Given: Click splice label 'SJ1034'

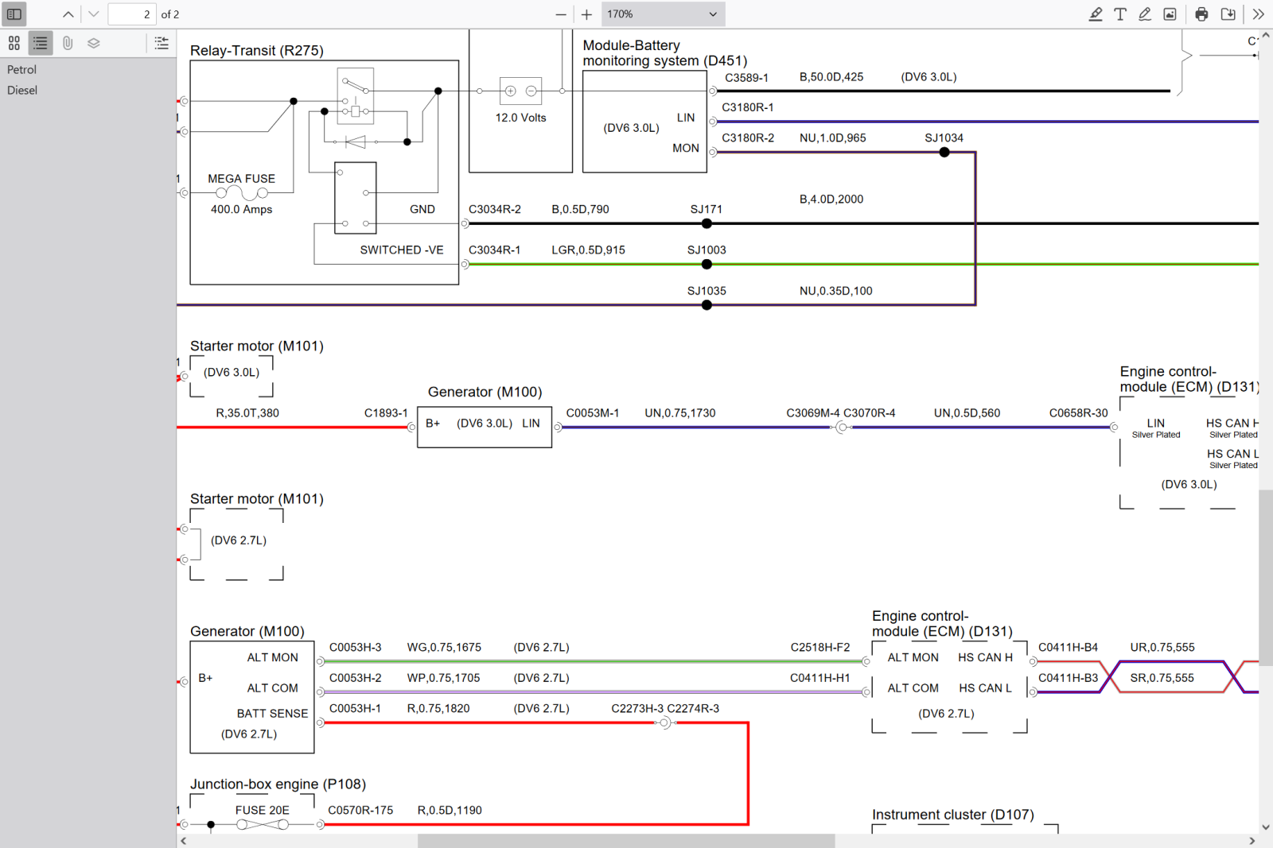Looking at the screenshot, I should [944, 137].
